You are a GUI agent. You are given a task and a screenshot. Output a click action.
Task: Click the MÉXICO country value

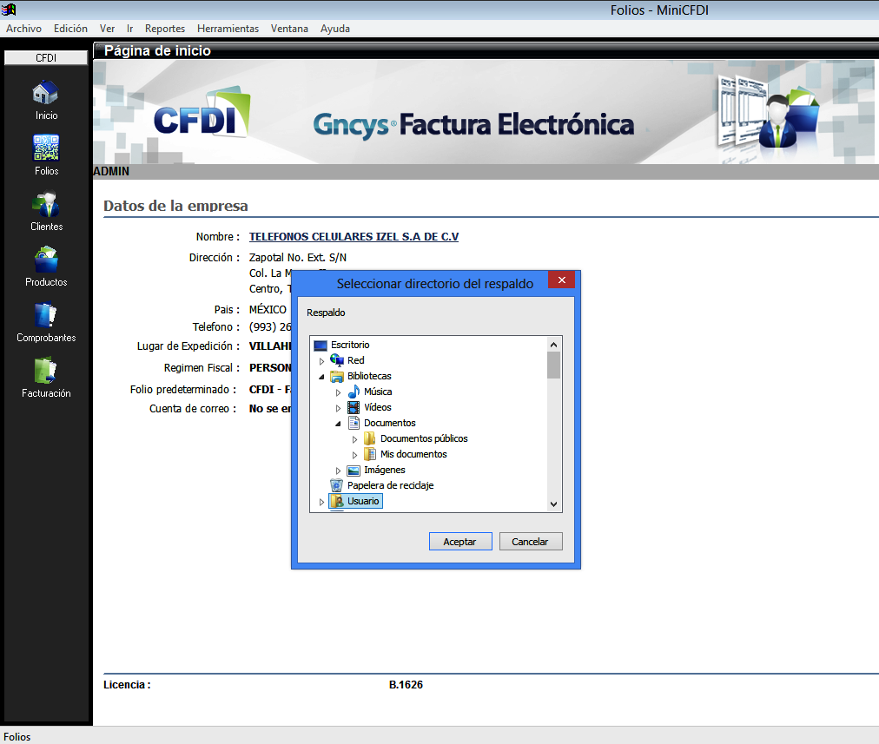click(268, 310)
